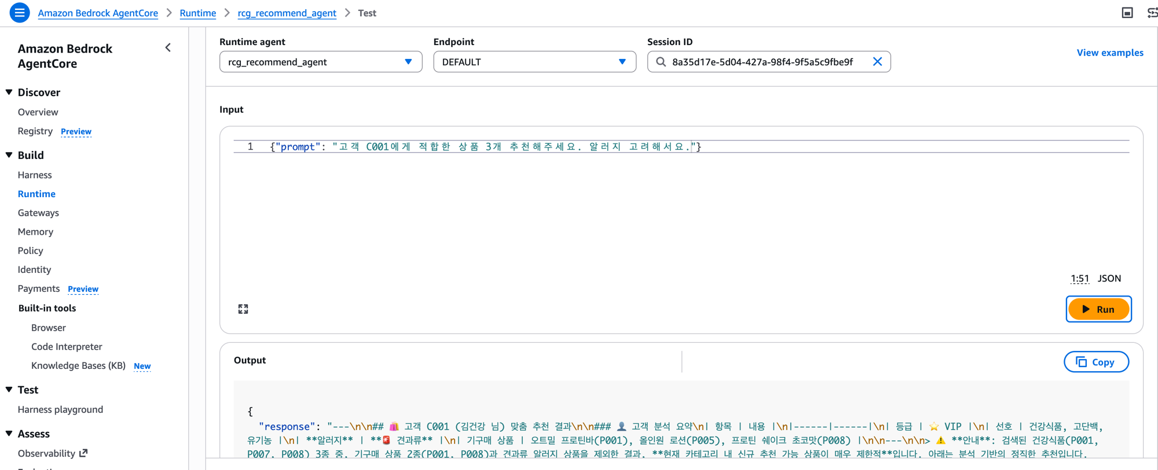Viewport: 1158px width, 470px height.
Task: Click the Output section label
Action: point(250,360)
